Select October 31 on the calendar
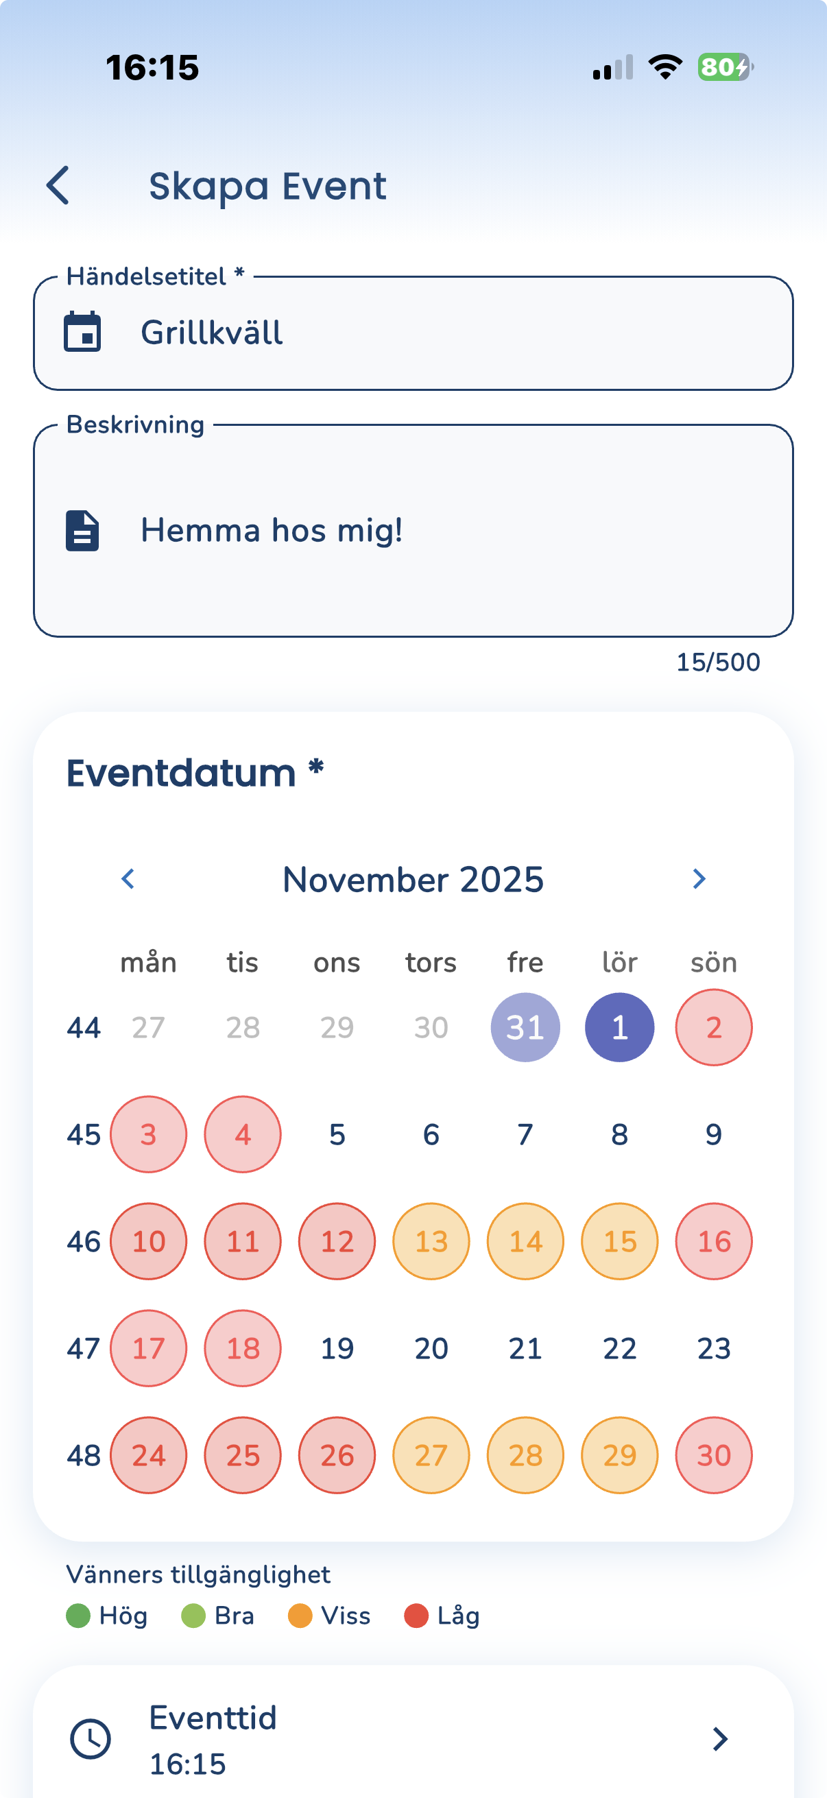This screenshot has width=827, height=1798. (x=525, y=1027)
